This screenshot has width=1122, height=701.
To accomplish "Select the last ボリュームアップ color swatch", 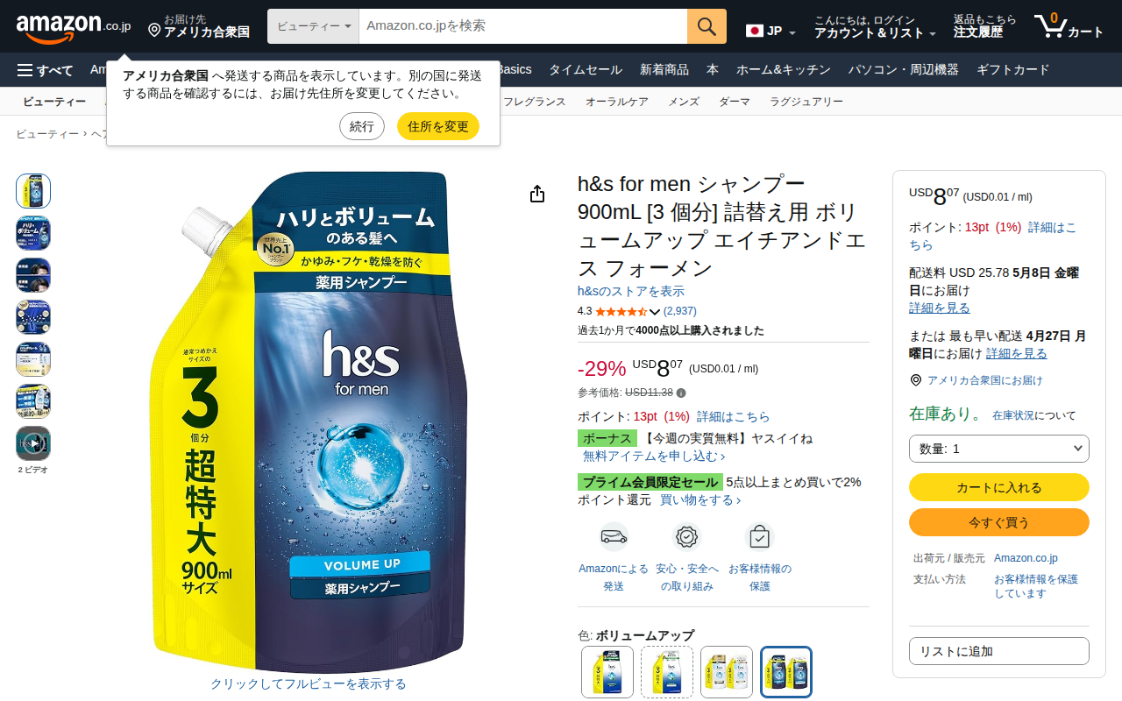I will click(786, 672).
